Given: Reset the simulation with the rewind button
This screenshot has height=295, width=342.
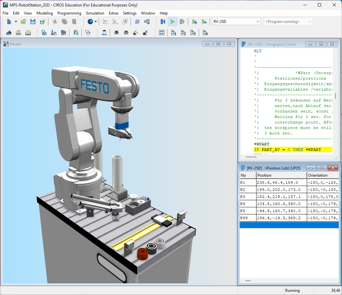Looking at the screenshot, I should click(163, 22).
